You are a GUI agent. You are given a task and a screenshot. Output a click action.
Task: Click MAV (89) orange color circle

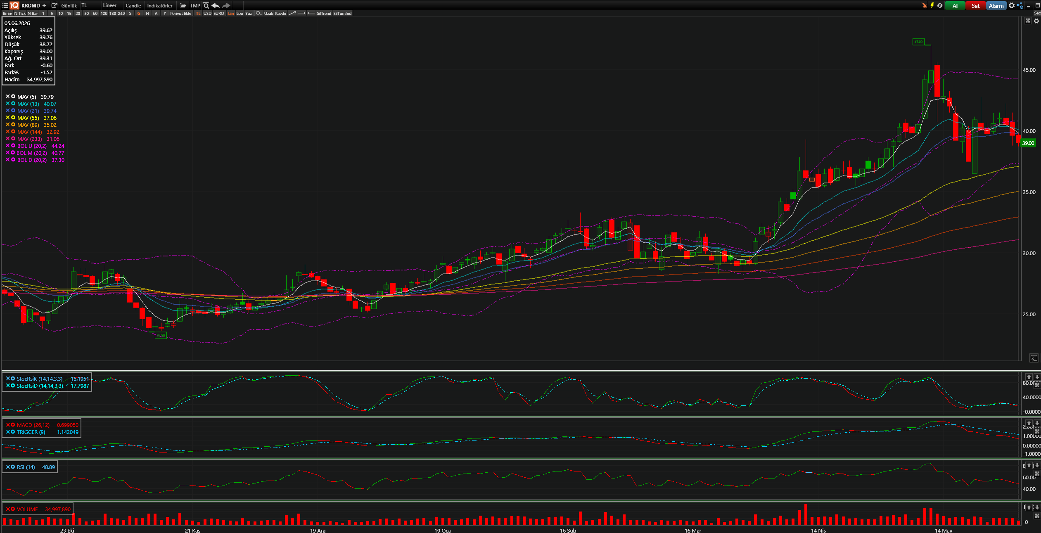13,124
